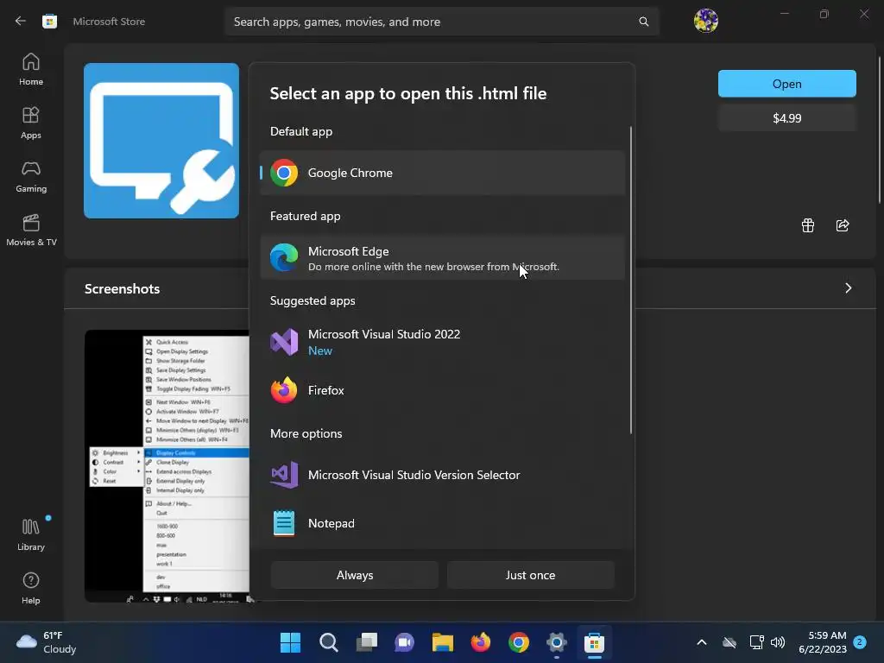The width and height of the screenshot is (884, 663).
Task: Select Microsoft Visual Studio 2022
Action: [x=443, y=342]
